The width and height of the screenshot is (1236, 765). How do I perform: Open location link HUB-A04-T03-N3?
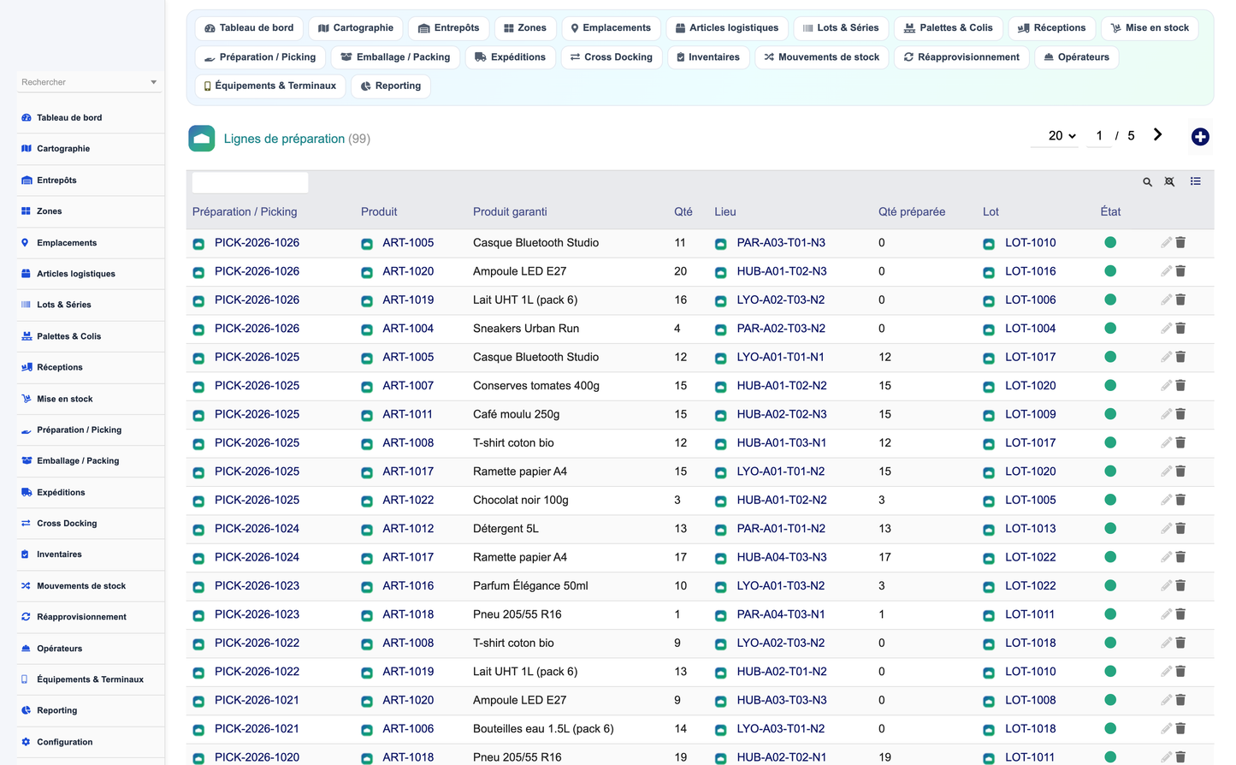(782, 557)
